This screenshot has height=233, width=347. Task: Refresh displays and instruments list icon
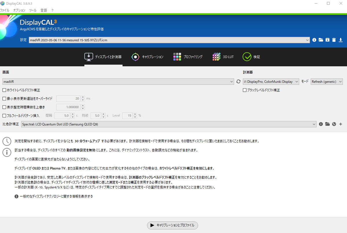tap(238, 82)
